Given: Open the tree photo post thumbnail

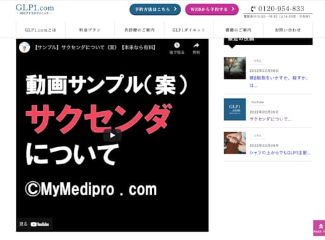Looking at the screenshot, I should (235, 68).
